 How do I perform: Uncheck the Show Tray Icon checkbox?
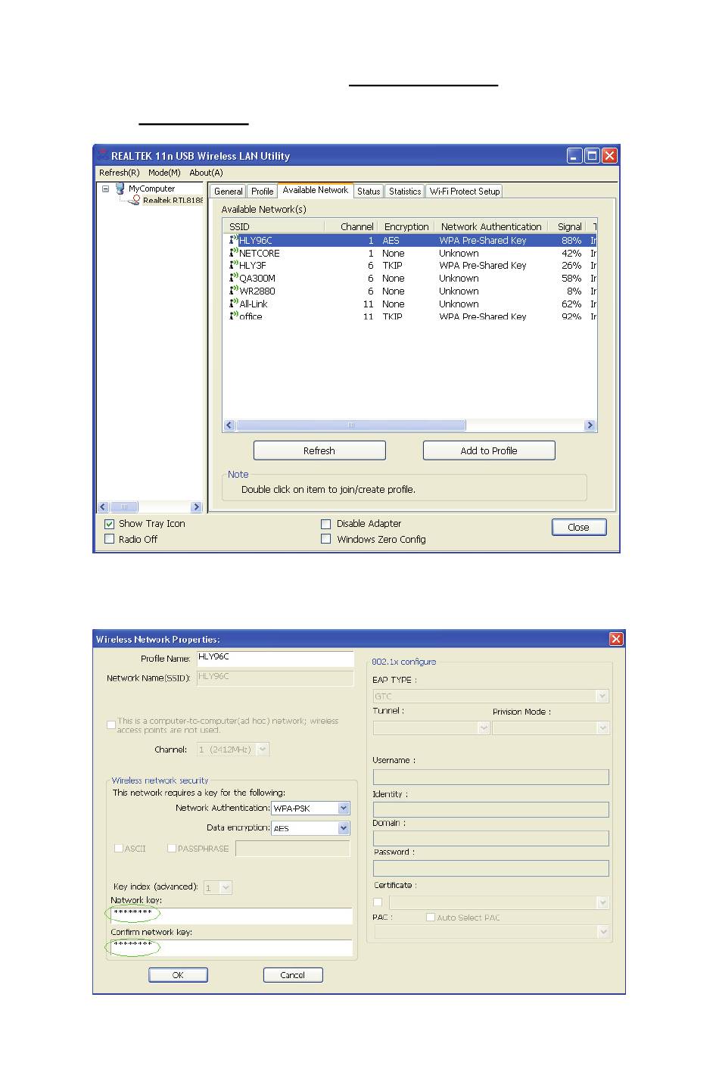point(110,524)
